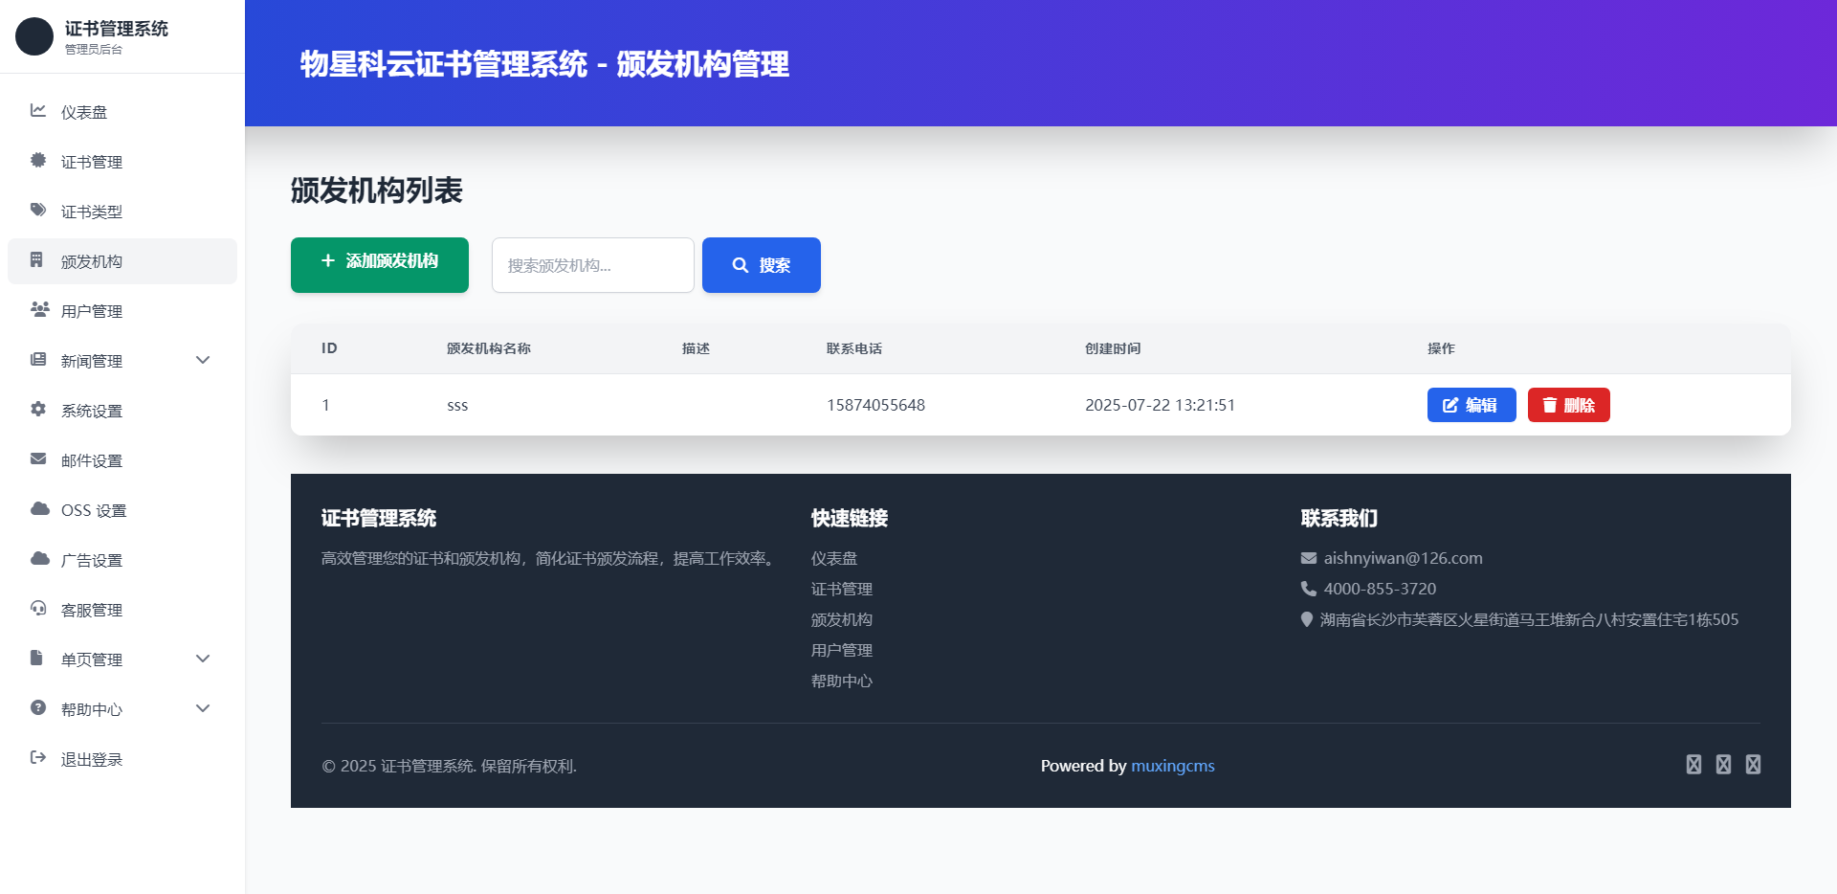Viewport: 1837px width, 894px height.
Task: Expand the 单页管理 submenu chevron
Action: coord(203,659)
